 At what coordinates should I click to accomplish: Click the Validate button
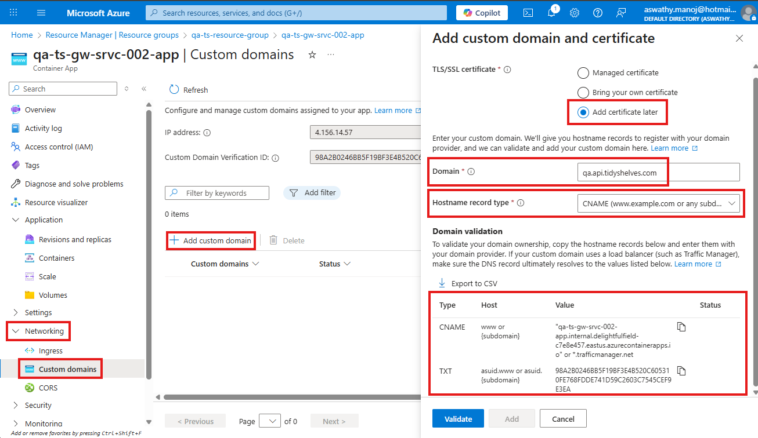[x=458, y=419]
